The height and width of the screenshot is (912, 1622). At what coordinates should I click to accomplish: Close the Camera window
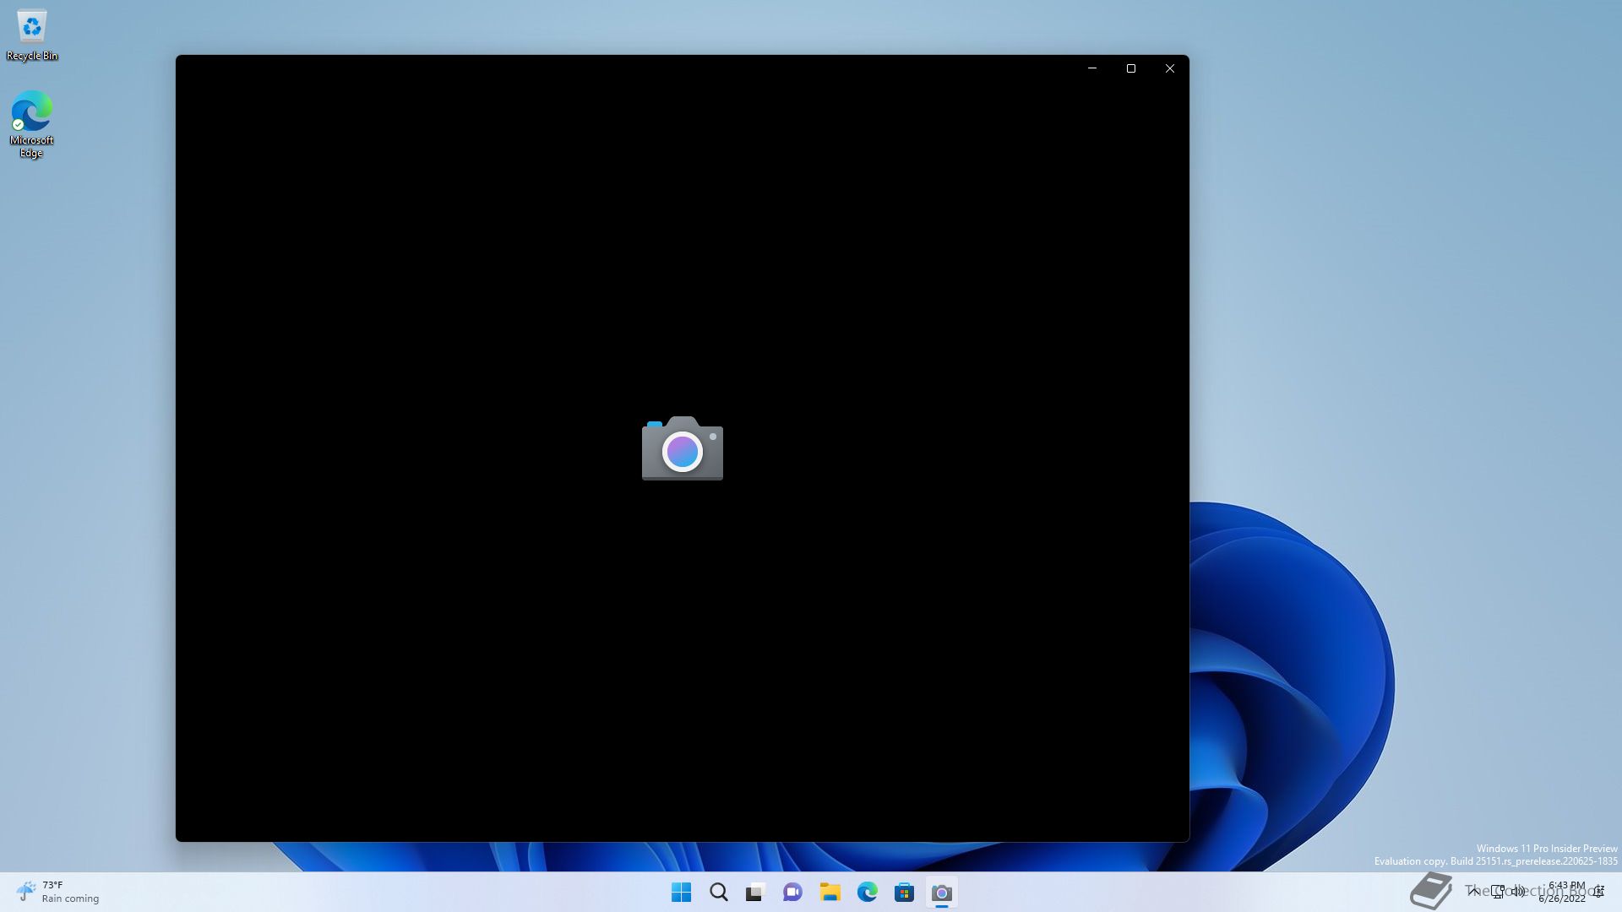coord(1169,68)
